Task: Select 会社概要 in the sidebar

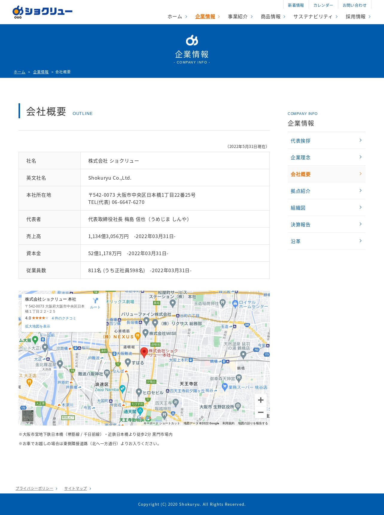Action: click(327, 174)
